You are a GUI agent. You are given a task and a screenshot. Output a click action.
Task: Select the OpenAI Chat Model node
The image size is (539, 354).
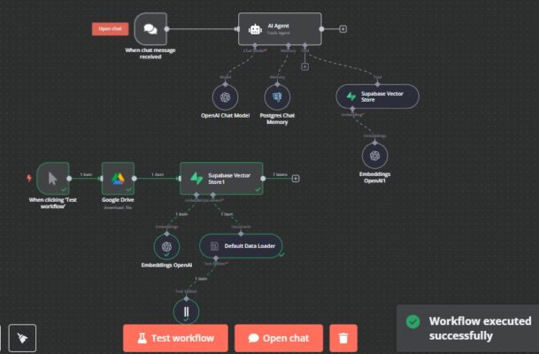[226, 97]
